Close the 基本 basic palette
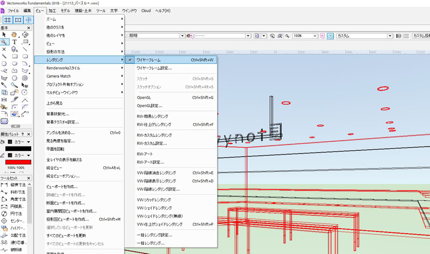Image resolution: width=430 pixels, height=254 pixels. tap(28, 28)
